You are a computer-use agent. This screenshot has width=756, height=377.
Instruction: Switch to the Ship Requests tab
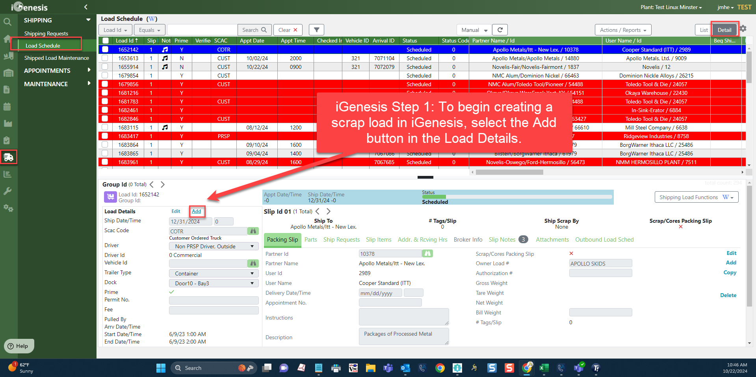[x=341, y=240]
